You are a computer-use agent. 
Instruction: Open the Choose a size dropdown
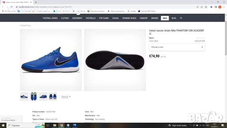tap(177, 47)
